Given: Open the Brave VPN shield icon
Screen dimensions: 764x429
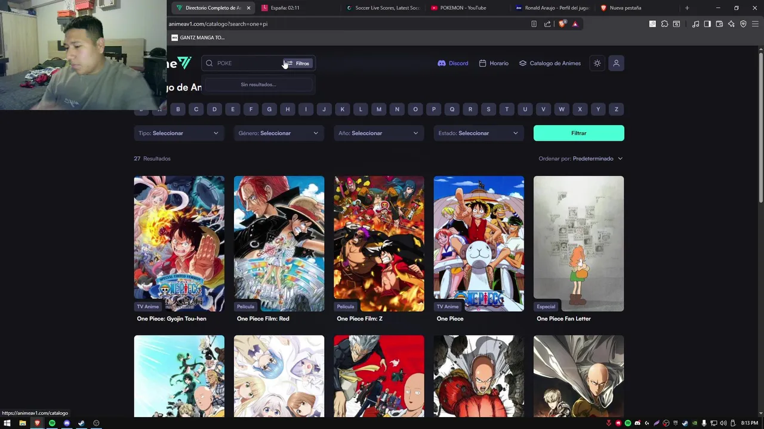Looking at the screenshot, I should point(743,24).
